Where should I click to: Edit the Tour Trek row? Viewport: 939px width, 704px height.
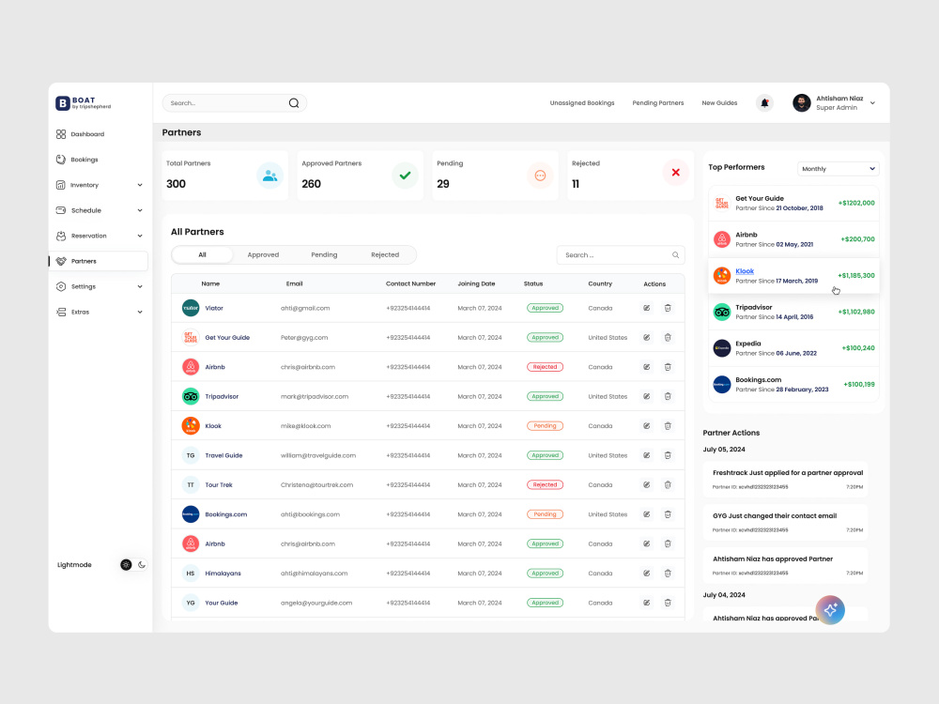[647, 485]
